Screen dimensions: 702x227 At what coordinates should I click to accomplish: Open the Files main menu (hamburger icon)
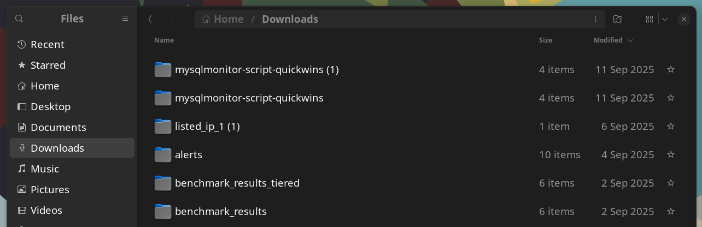click(x=125, y=19)
